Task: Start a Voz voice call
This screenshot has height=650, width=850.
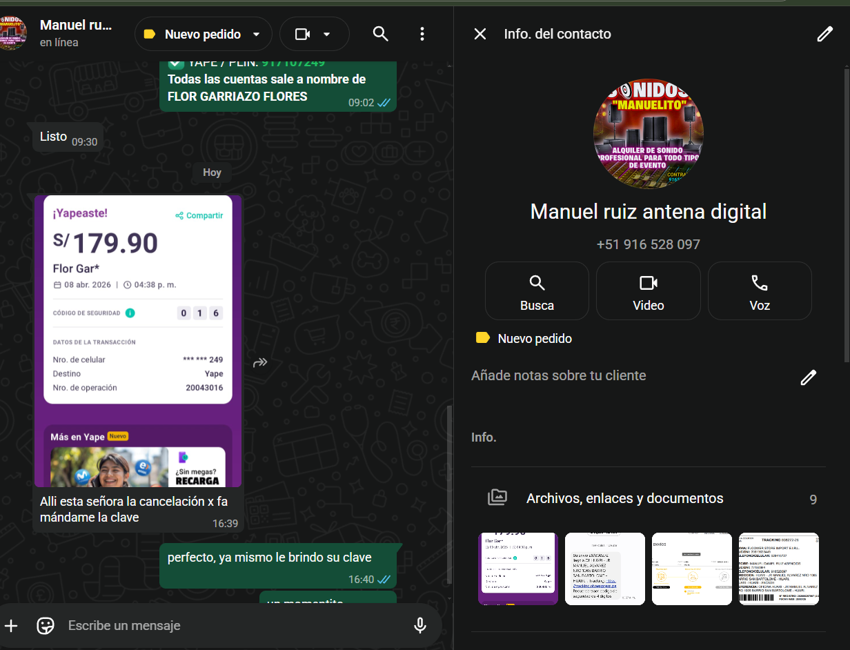Action: [759, 291]
